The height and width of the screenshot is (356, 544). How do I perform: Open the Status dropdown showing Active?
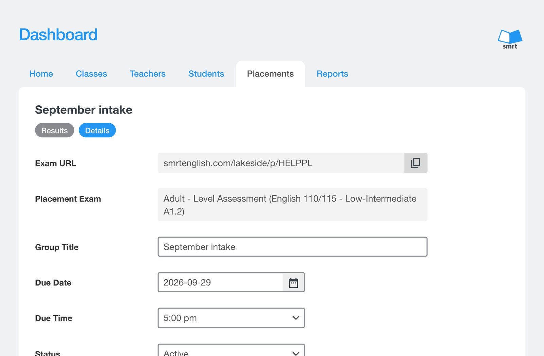[x=231, y=351]
